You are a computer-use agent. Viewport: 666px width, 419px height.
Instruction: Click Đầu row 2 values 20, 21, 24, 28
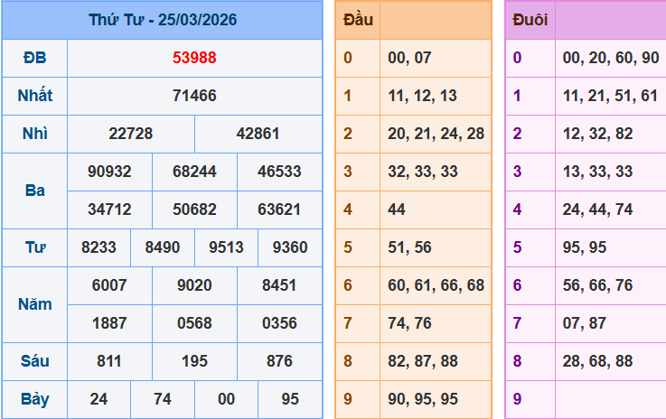point(436,134)
